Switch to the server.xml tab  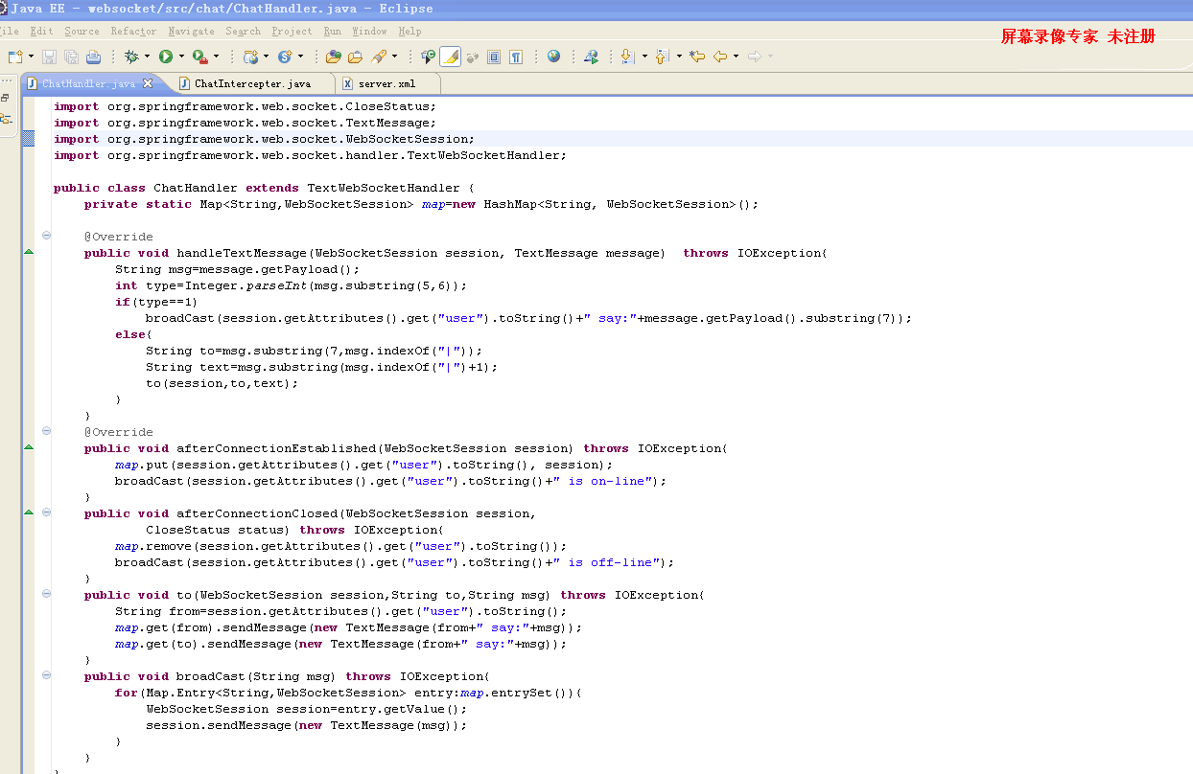386,84
